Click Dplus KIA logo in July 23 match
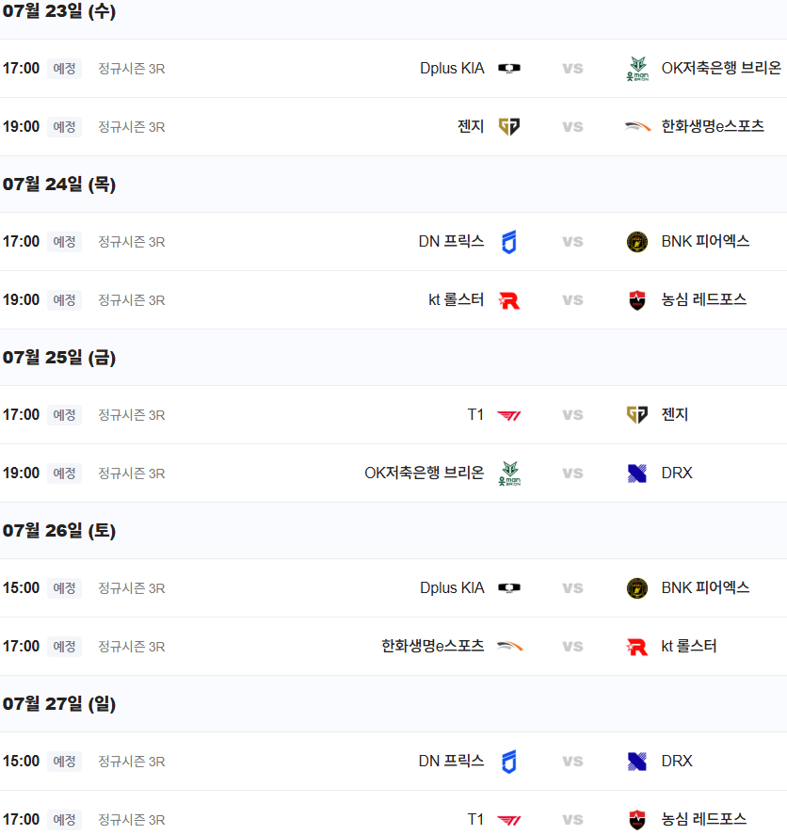This screenshot has height=835, width=787. [509, 69]
